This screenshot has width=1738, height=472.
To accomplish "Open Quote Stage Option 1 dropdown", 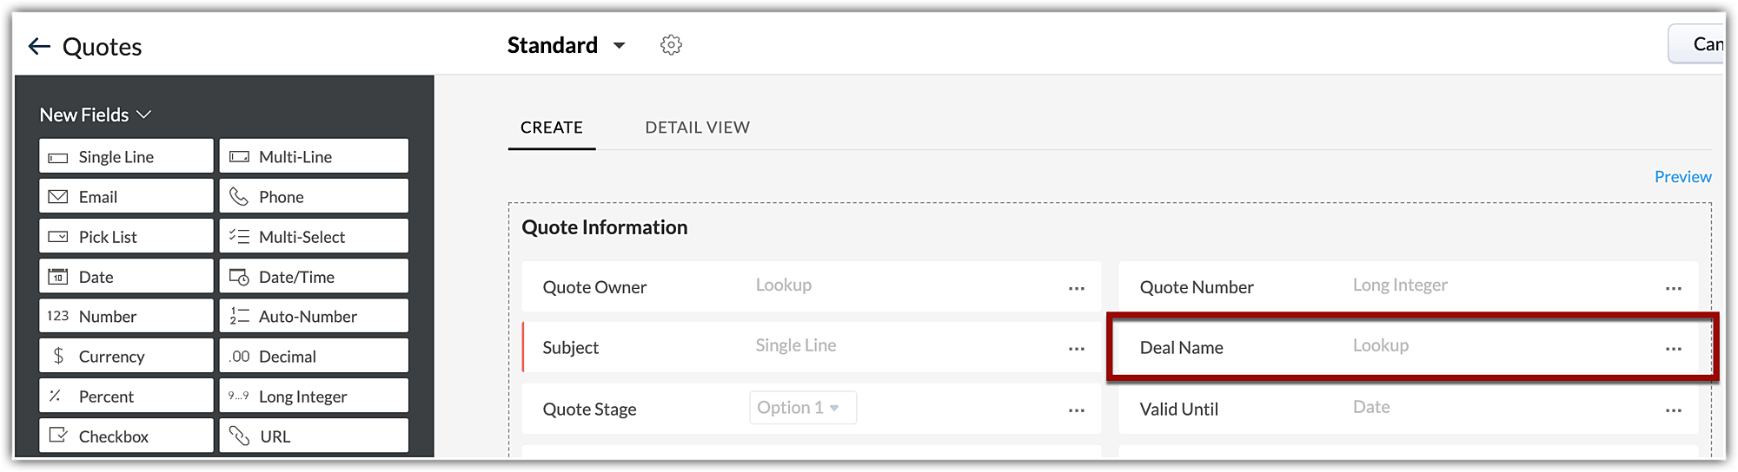I will tap(802, 408).
